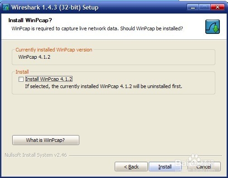Click the Baidu paw watermark logo
Viewport: 228px width, 178px height.
pyautogui.click(x=194, y=159)
